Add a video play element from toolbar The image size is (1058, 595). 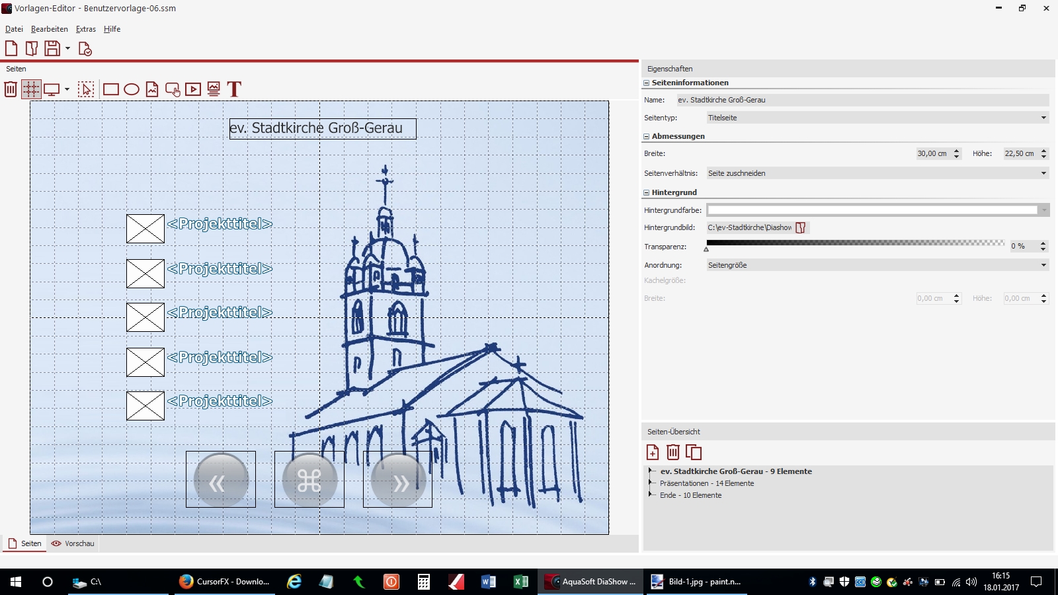tap(193, 89)
